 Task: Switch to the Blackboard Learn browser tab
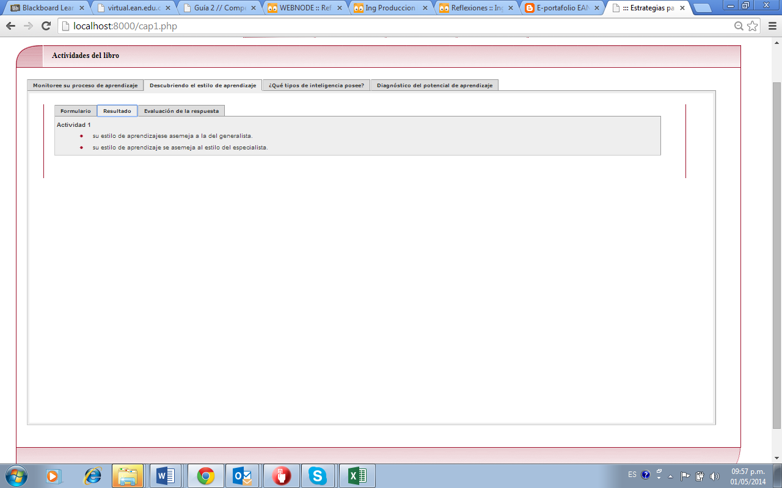click(48, 9)
